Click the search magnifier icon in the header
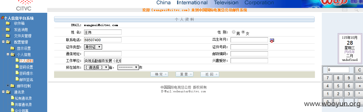The image size is (363, 112). pyautogui.click(x=356, y=10)
